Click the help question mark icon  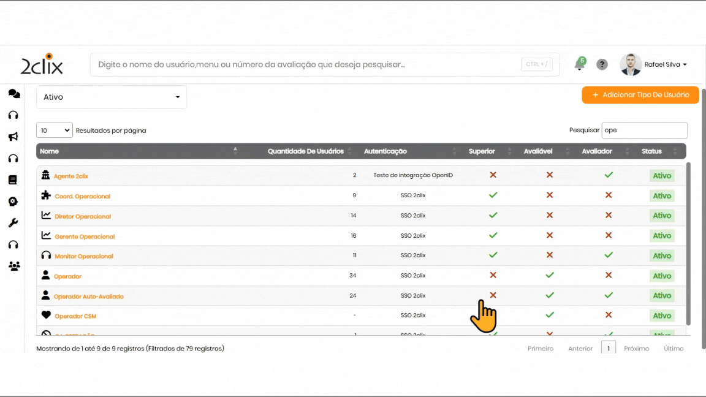click(x=602, y=64)
